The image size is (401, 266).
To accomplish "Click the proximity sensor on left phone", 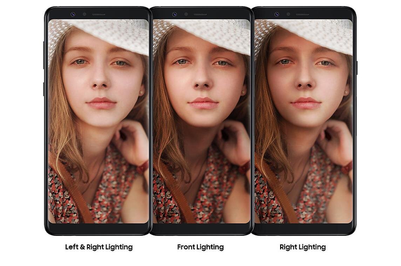I will [84, 14].
